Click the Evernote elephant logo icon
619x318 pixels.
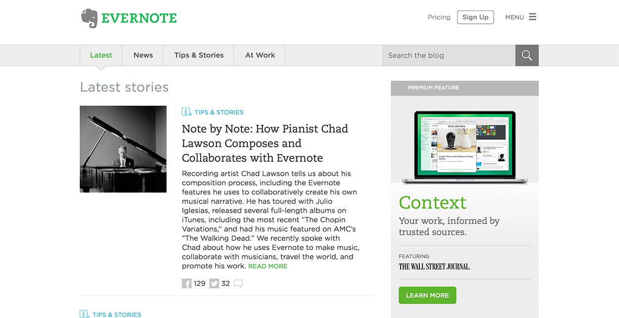(x=89, y=18)
